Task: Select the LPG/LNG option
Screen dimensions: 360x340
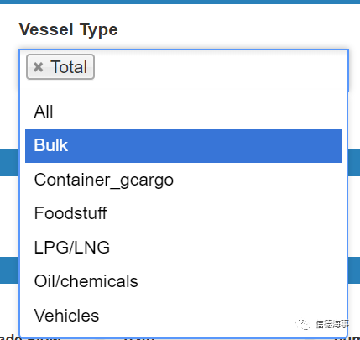Action: point(184,248)
